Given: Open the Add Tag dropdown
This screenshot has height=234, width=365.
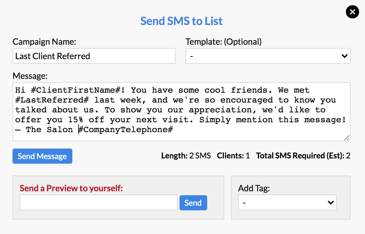Looking at the screenshot, I should pos(287,202).
